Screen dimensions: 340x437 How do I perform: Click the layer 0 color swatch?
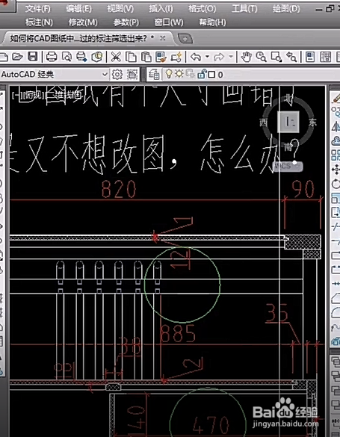tap(211, 75)
